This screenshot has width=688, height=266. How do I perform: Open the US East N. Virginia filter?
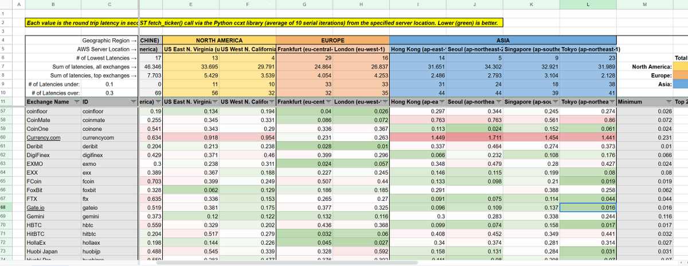coord(216,101)
